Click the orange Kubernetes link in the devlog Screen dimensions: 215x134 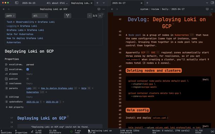[x=181, y=35]
